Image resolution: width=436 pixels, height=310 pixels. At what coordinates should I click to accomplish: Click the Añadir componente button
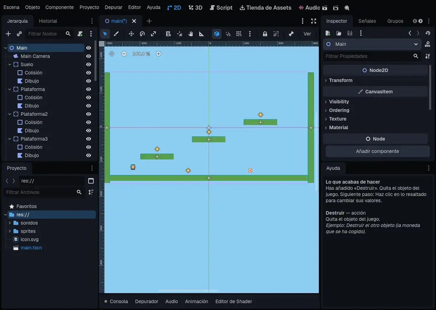coord(378,151)
